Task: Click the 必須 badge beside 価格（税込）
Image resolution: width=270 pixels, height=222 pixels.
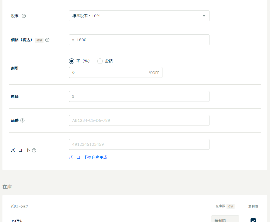Action: tap(39, 40)
